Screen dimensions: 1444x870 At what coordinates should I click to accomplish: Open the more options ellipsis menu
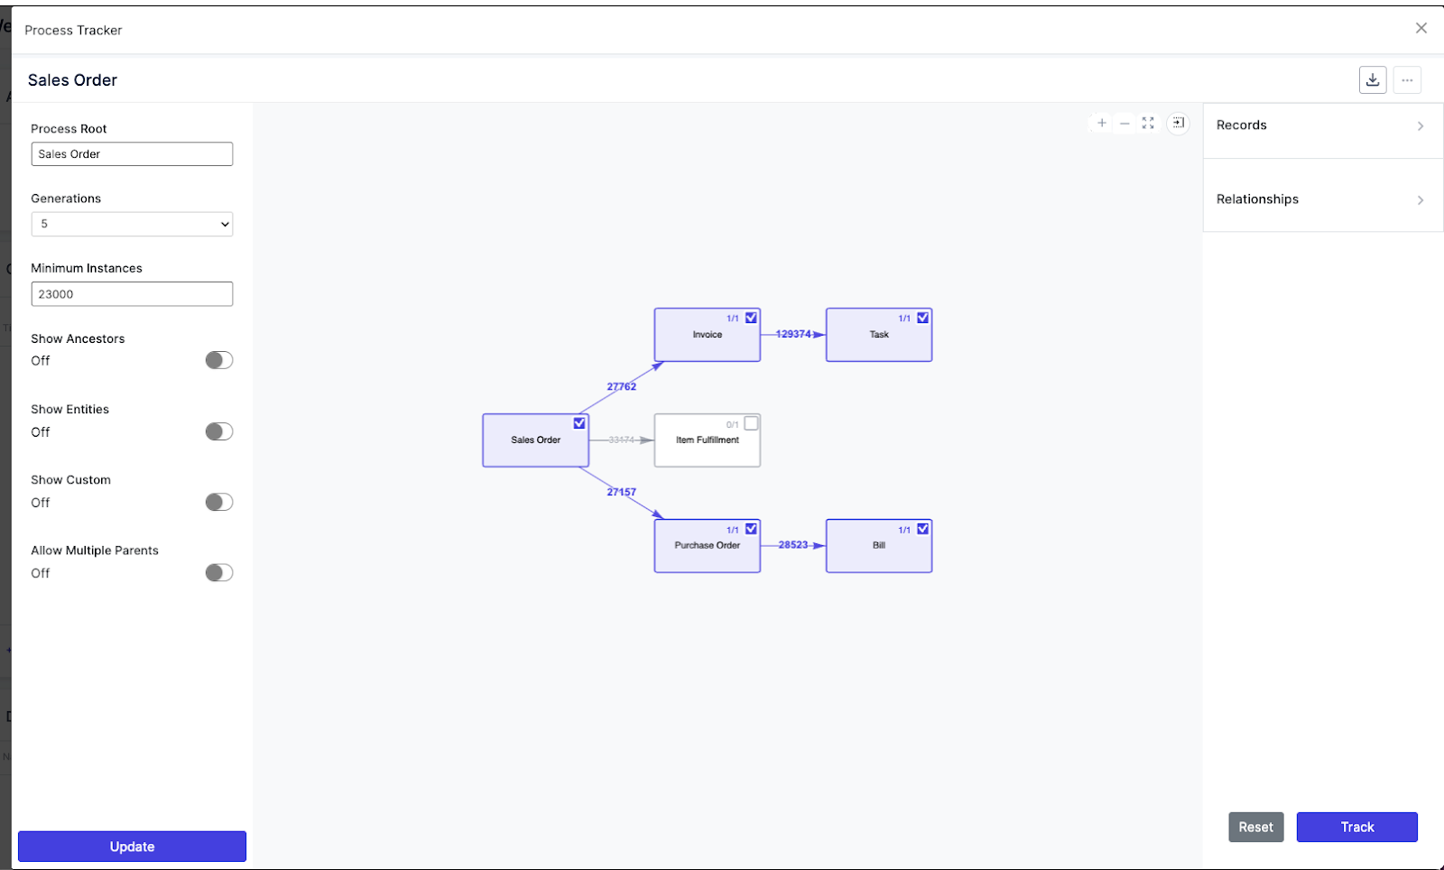[1407, 79]
